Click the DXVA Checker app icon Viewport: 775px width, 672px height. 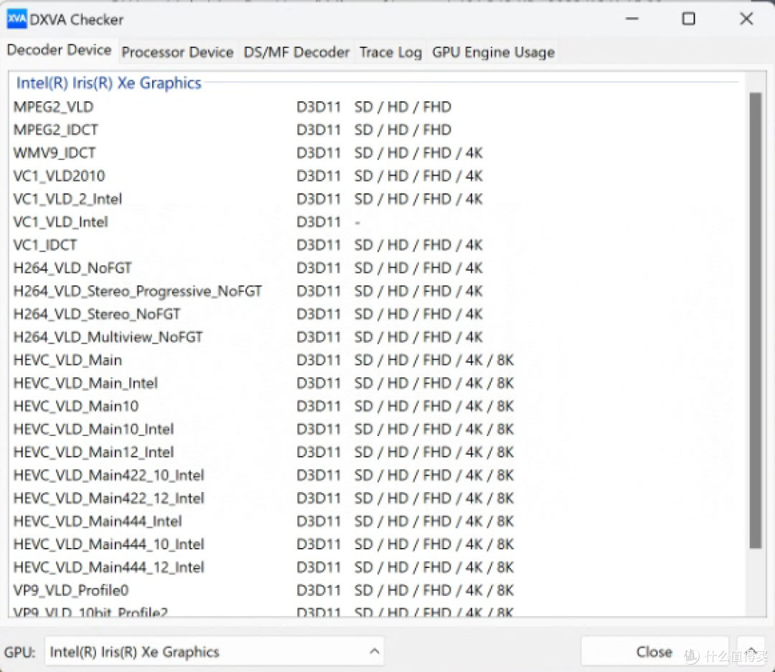[17, 19]
